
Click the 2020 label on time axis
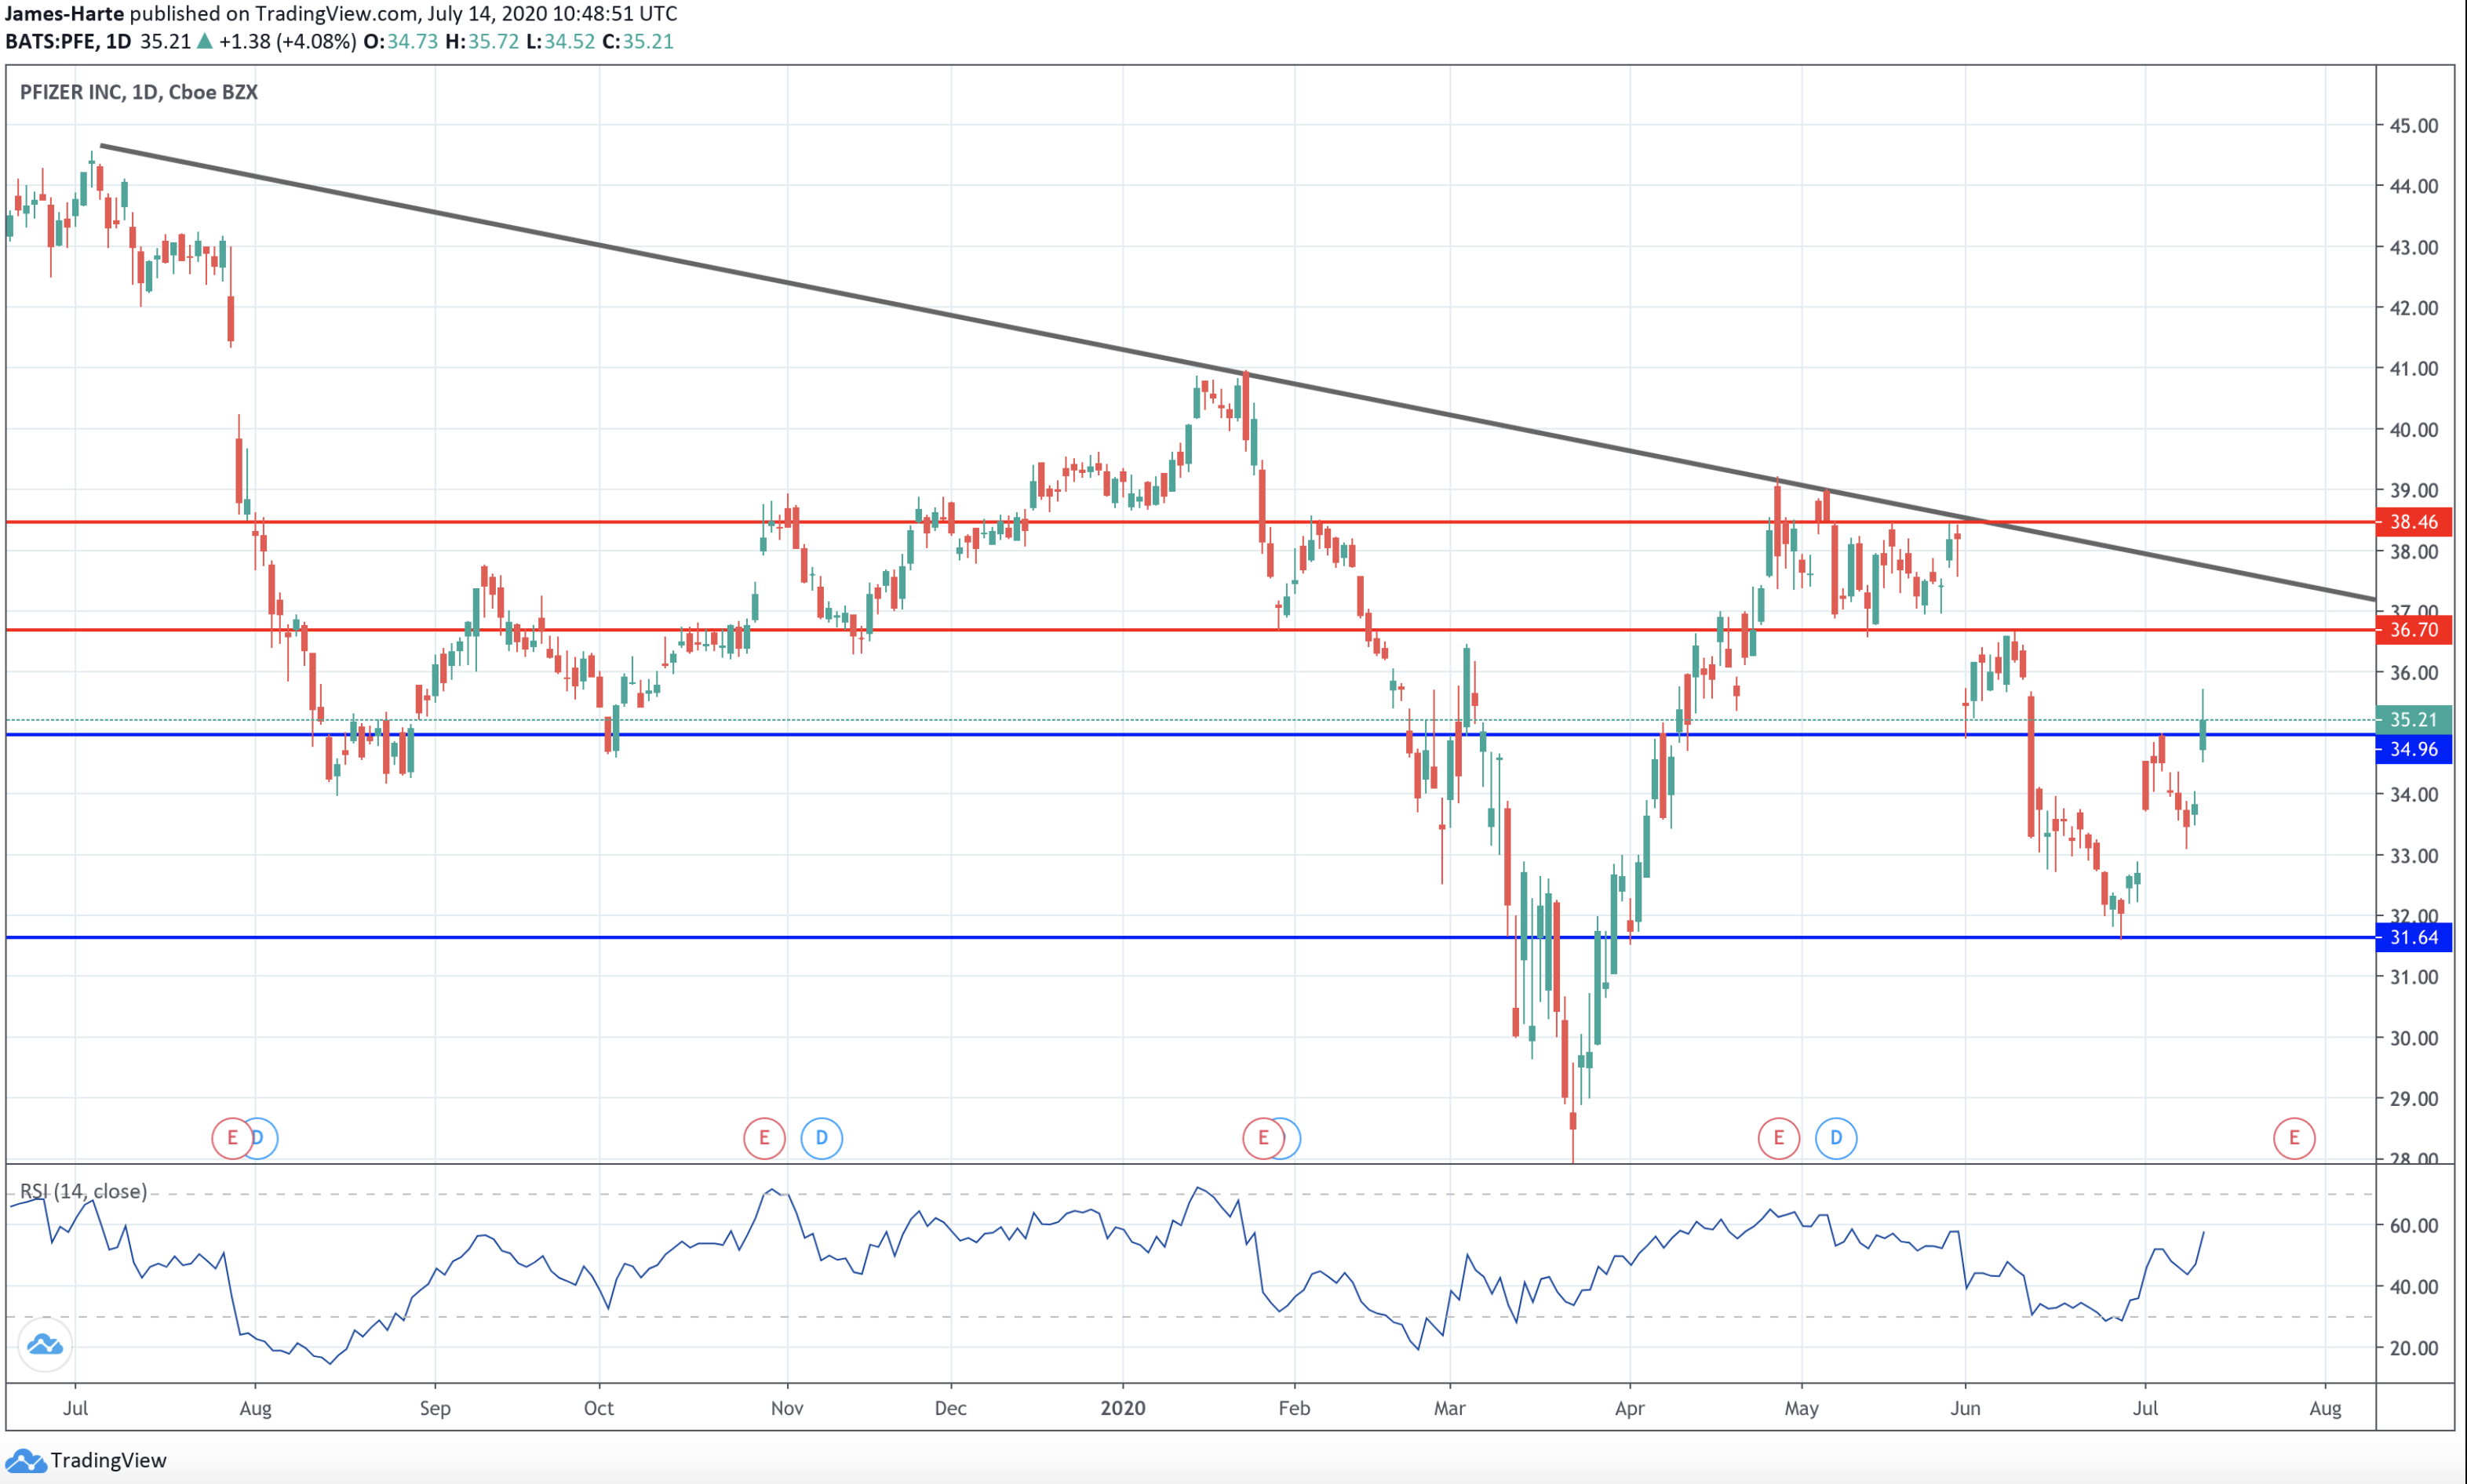coord(1122,1408)
